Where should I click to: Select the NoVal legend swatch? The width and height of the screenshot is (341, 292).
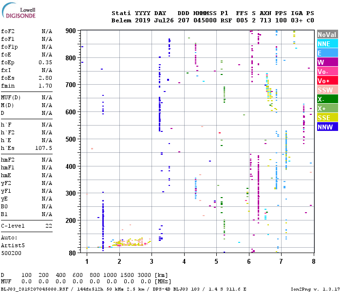[327, 35]
